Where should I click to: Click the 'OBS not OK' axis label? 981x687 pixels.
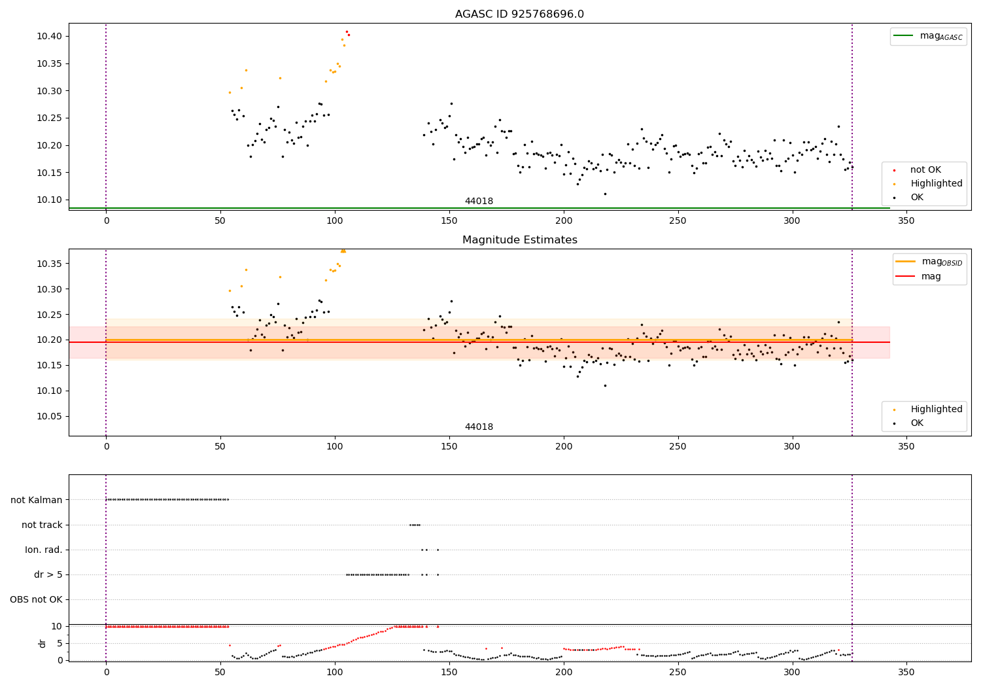pyautogui.click(x=36, y=600)
